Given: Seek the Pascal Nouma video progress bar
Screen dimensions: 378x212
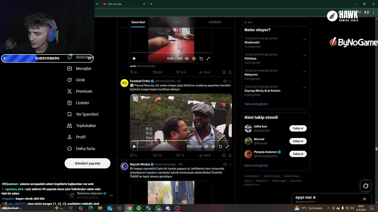Looking at the screenshot, I should click(181, 141).
